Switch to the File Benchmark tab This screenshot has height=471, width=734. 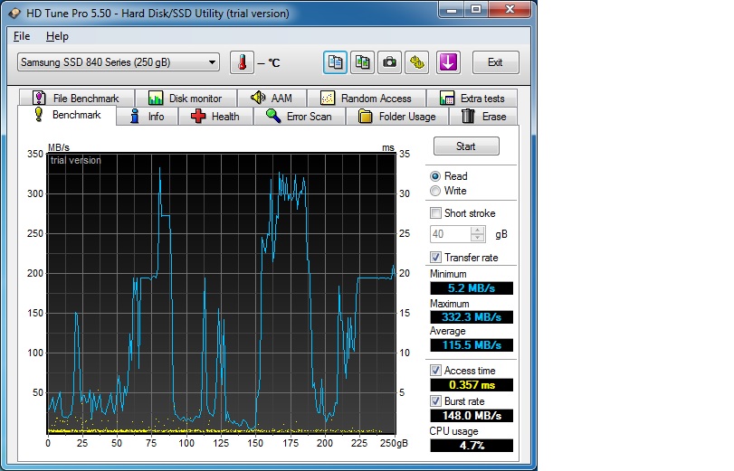click(x=77, y=98)
